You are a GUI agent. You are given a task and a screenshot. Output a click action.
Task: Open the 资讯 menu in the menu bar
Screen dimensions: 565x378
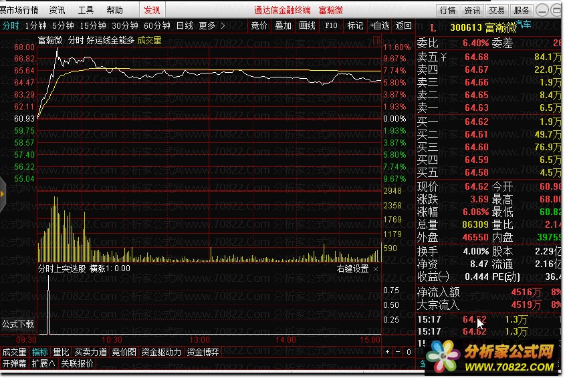tap(58, 10)
